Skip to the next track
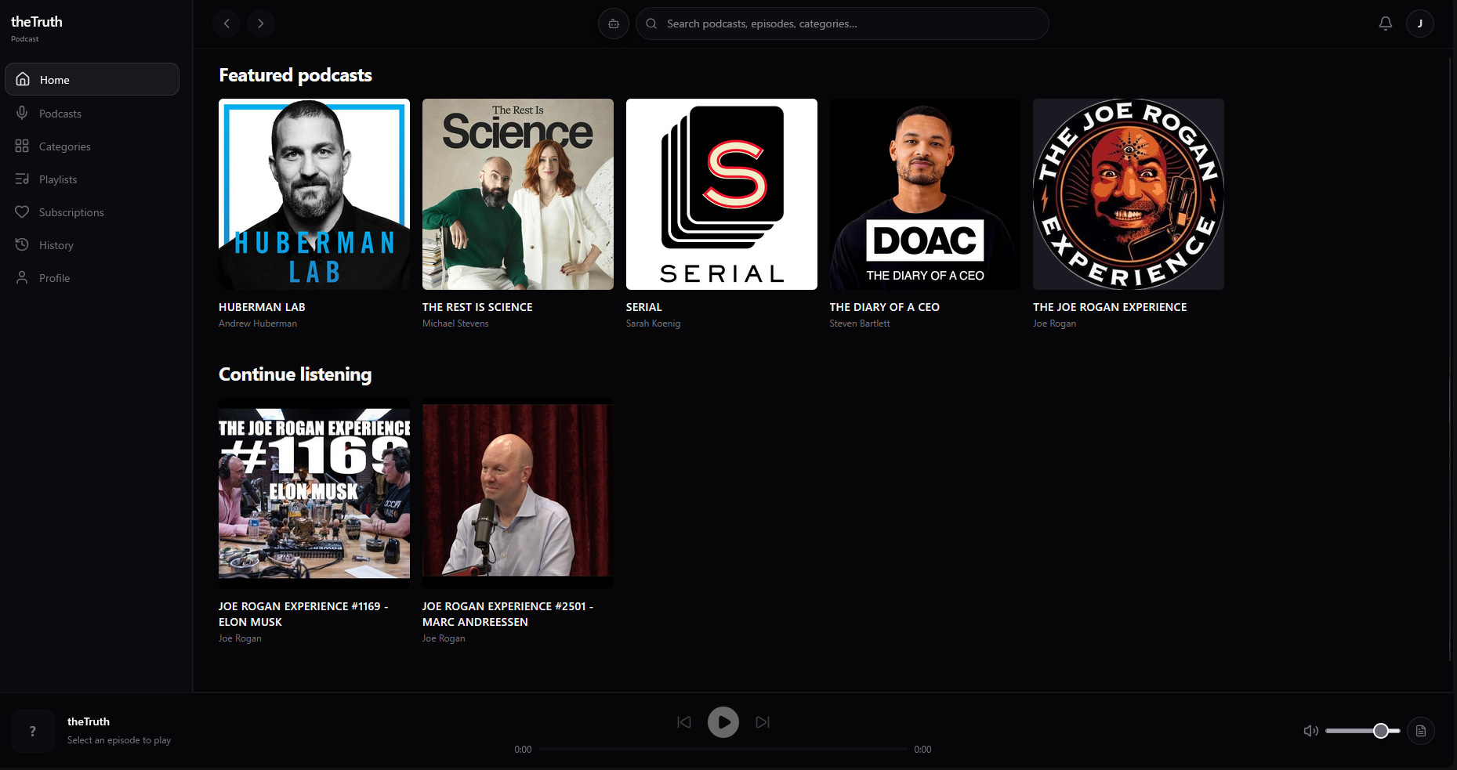This screenshot has width=1457, height=770. click(x=763, y=722)
